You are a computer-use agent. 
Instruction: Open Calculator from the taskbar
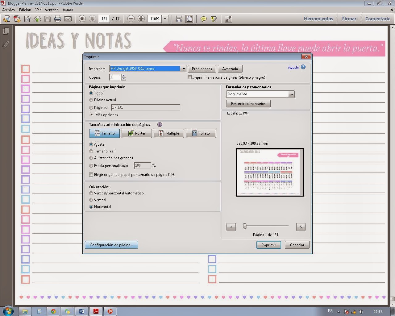[39, 311]
